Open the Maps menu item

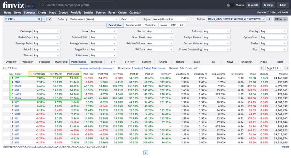pos(52,12)
